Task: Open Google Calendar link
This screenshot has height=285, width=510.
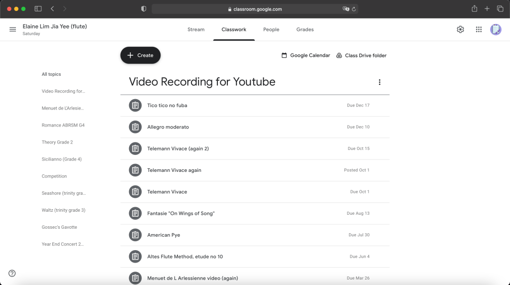Action: [306, 55]
